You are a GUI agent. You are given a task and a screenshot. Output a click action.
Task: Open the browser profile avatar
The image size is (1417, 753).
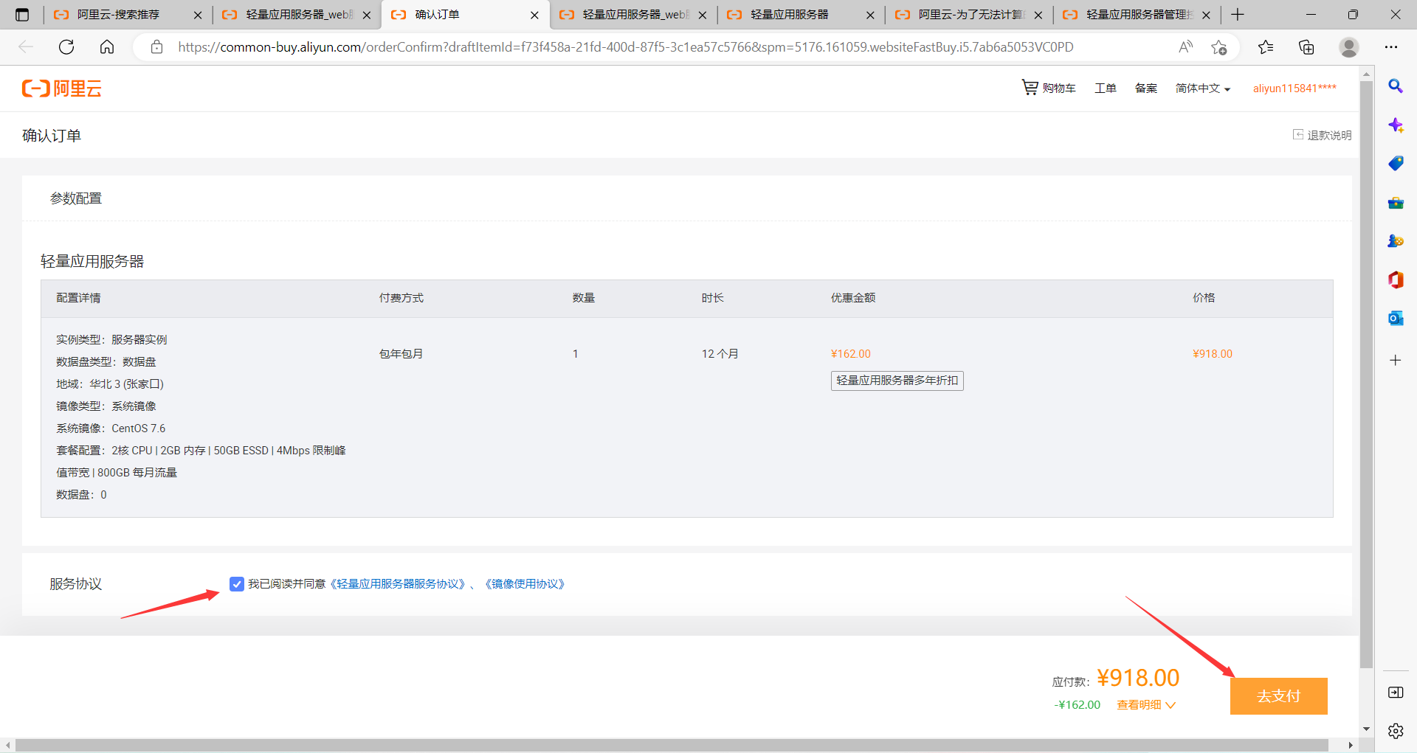(1348, 47)
